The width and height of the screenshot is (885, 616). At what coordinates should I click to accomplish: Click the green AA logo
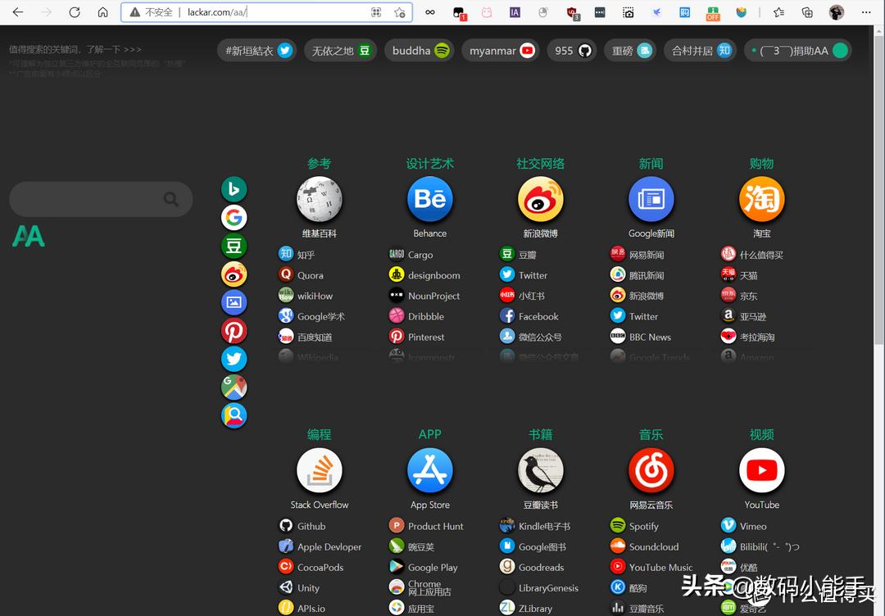(x=28, y=237)
